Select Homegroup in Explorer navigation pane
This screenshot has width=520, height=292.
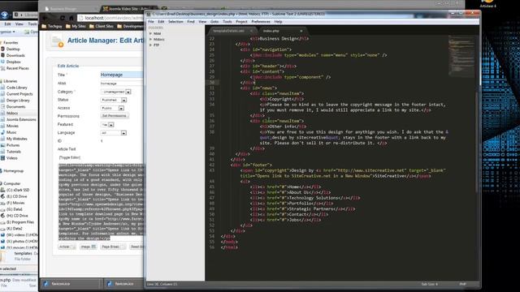(13, 171)
